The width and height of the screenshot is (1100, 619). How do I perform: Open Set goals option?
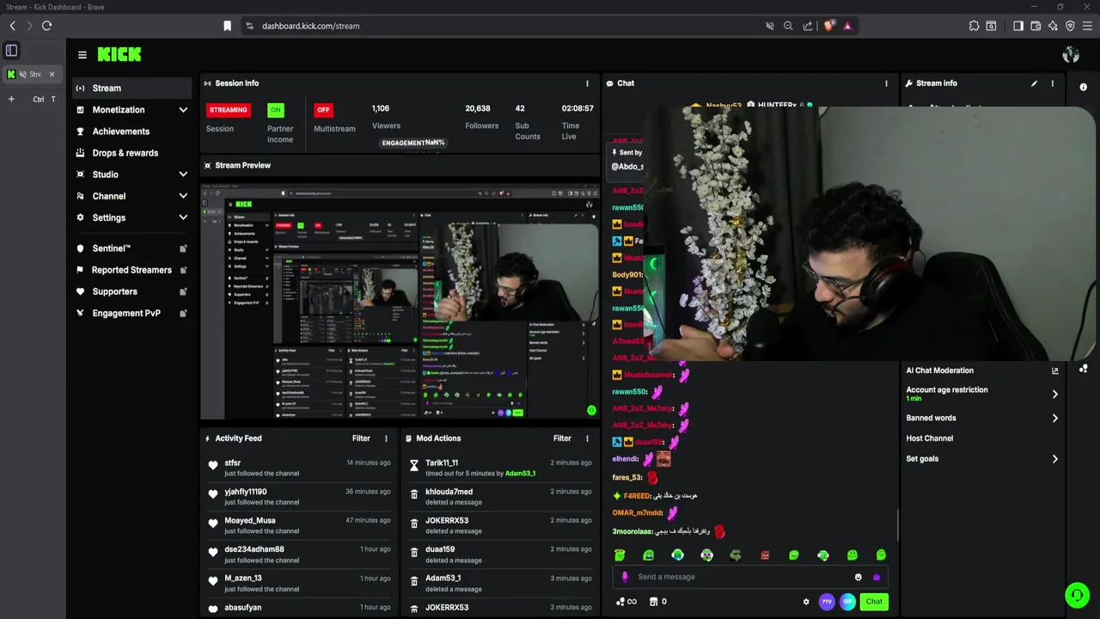click(981, 459)
